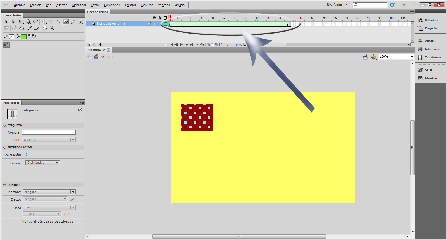447x240 pixels.
Task: Collapse the SONIDO section
Action: 4,185
